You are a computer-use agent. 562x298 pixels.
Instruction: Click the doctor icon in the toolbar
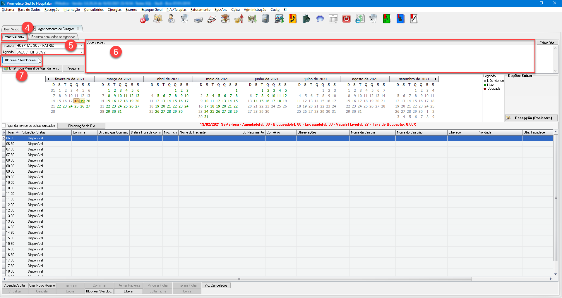point(171,19)
